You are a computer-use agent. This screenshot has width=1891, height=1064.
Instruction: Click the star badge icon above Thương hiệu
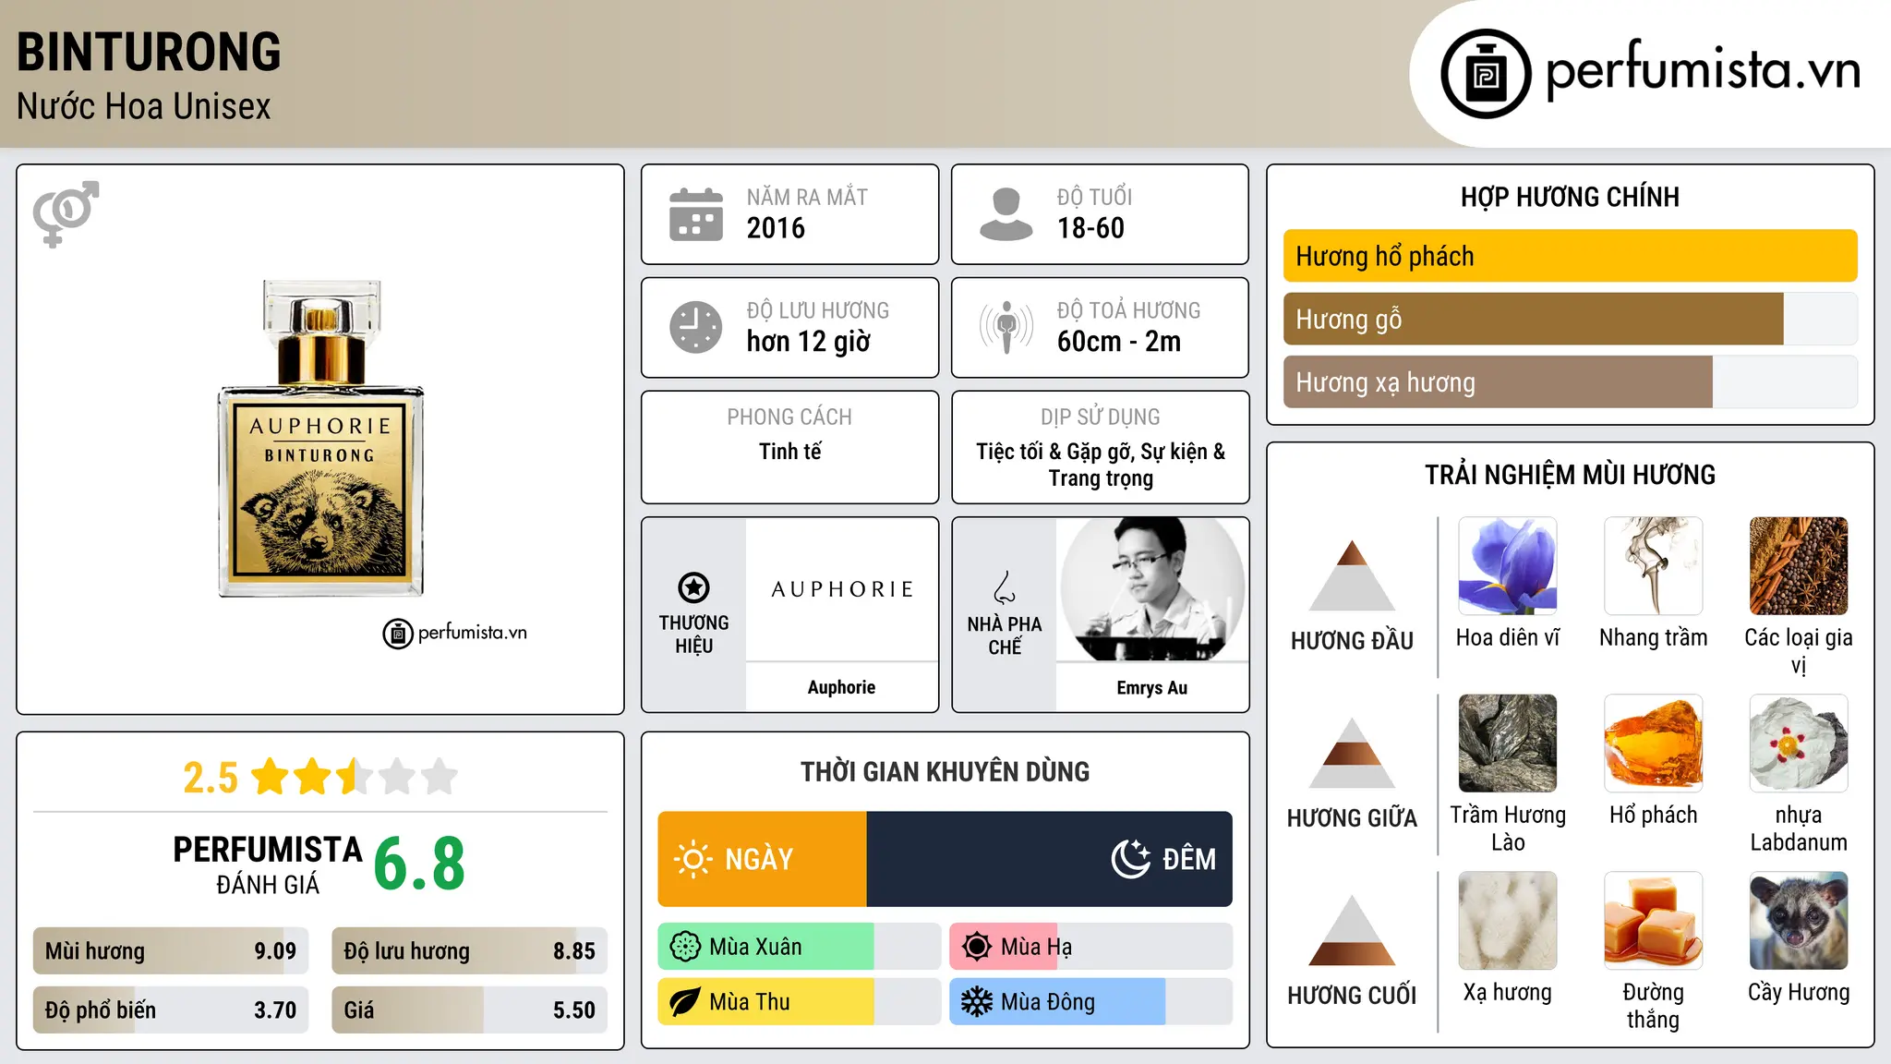(x=693, y=587)
